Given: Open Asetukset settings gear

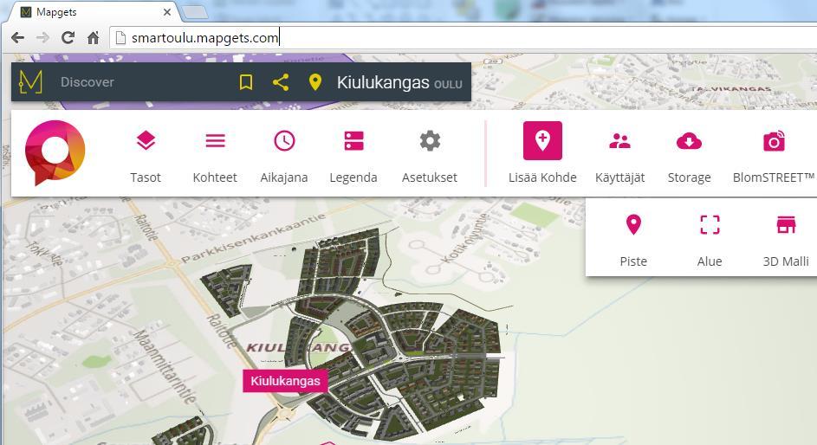Looking at the screenshot, I should pos(430,140).
